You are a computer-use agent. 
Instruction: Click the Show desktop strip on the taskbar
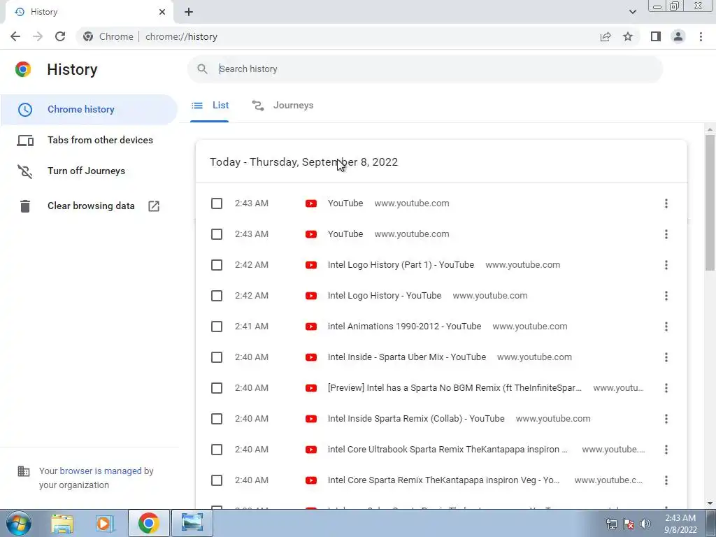pyautogui.click(x=710, y=523)
